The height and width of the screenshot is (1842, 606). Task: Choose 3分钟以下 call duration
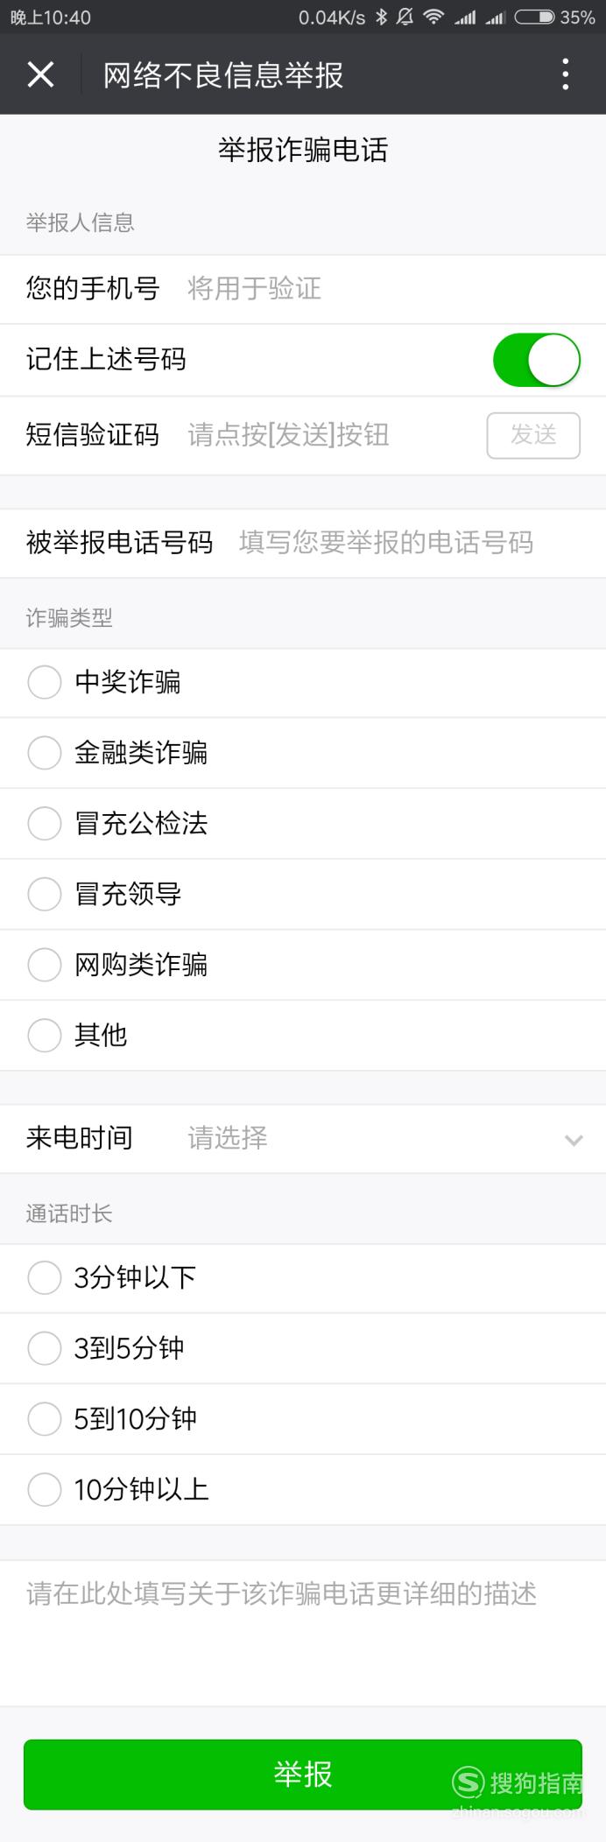[45, 1278]
